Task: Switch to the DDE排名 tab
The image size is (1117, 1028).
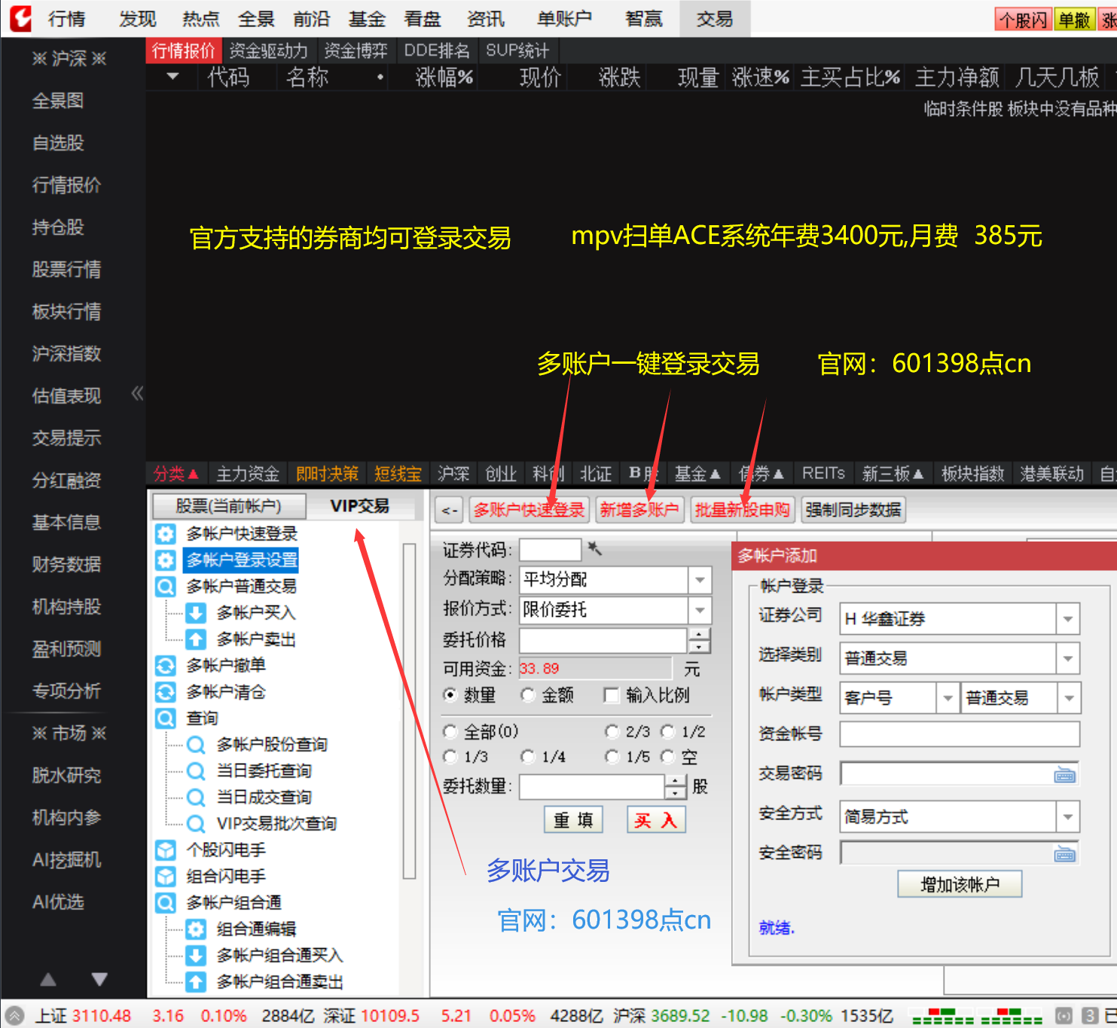Action: (x=437, y=50)
